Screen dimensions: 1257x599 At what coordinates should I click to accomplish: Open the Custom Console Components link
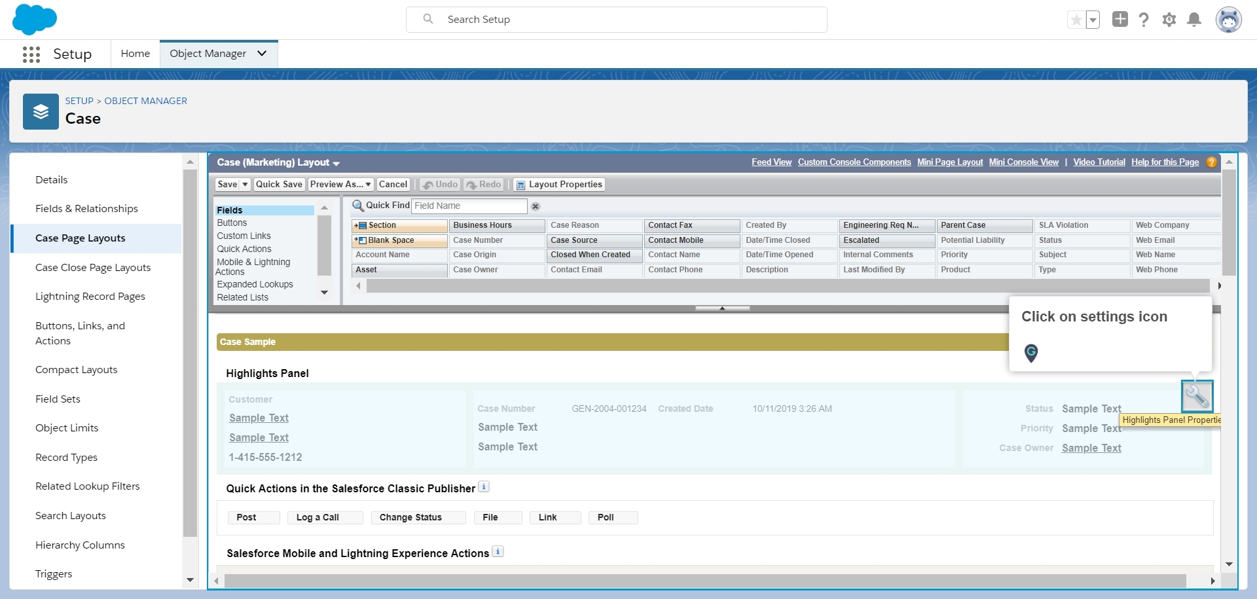click(x=854, y=162)
